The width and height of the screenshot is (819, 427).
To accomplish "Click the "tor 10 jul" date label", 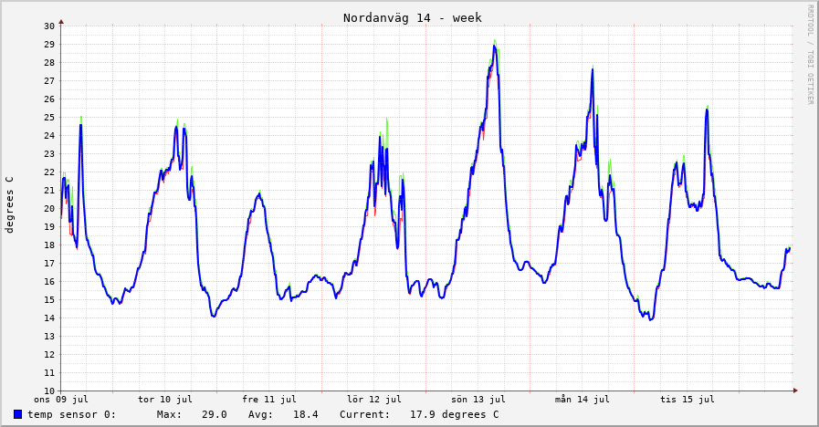I will (165, 400).
